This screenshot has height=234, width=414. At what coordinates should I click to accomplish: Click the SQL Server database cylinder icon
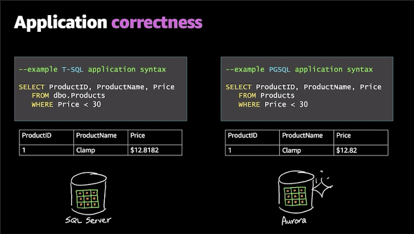tap(89, 194)
